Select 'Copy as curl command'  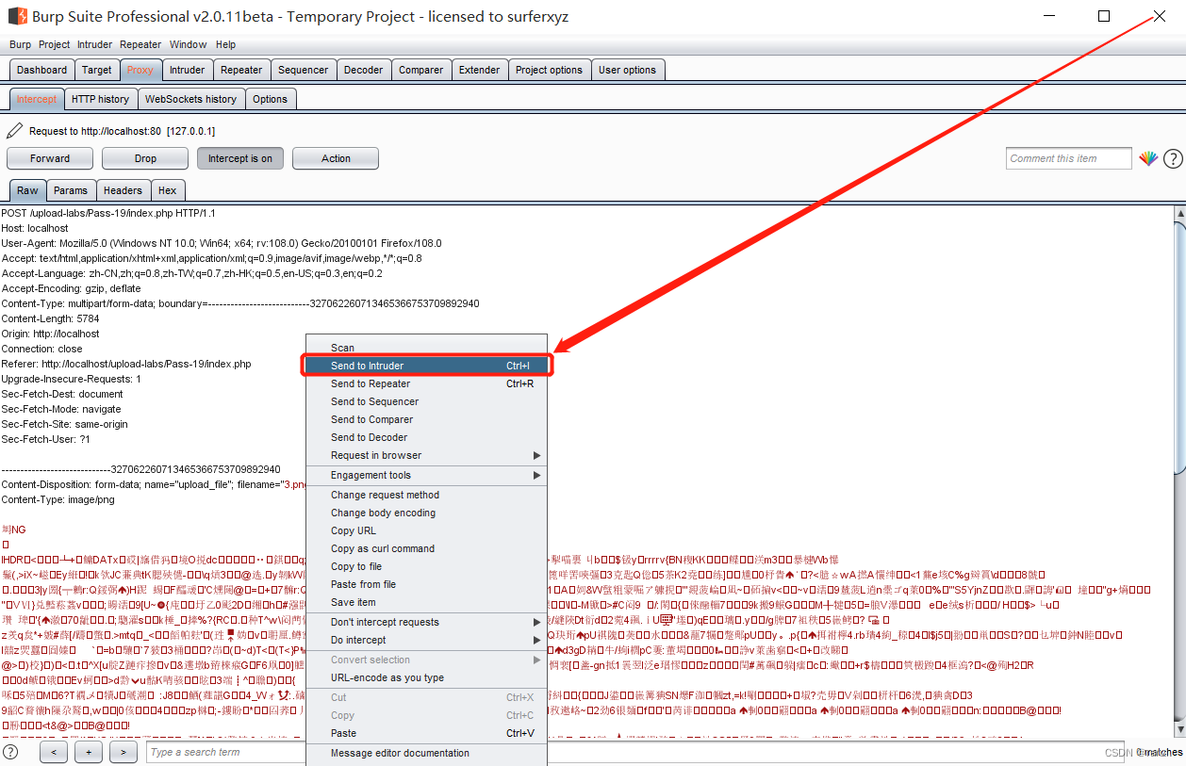[x=426, y=548]
